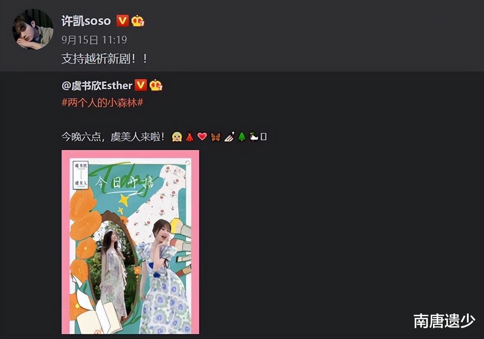
Task: Open the 今日开播 poster image
Action: (x=130, y=242)
